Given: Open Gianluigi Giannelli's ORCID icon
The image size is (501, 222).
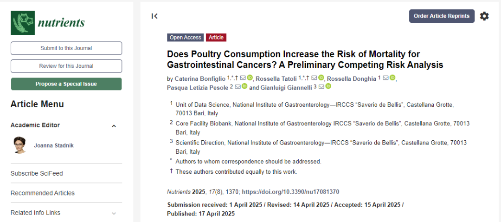Looking at the screenshot, I should point(328,86).
